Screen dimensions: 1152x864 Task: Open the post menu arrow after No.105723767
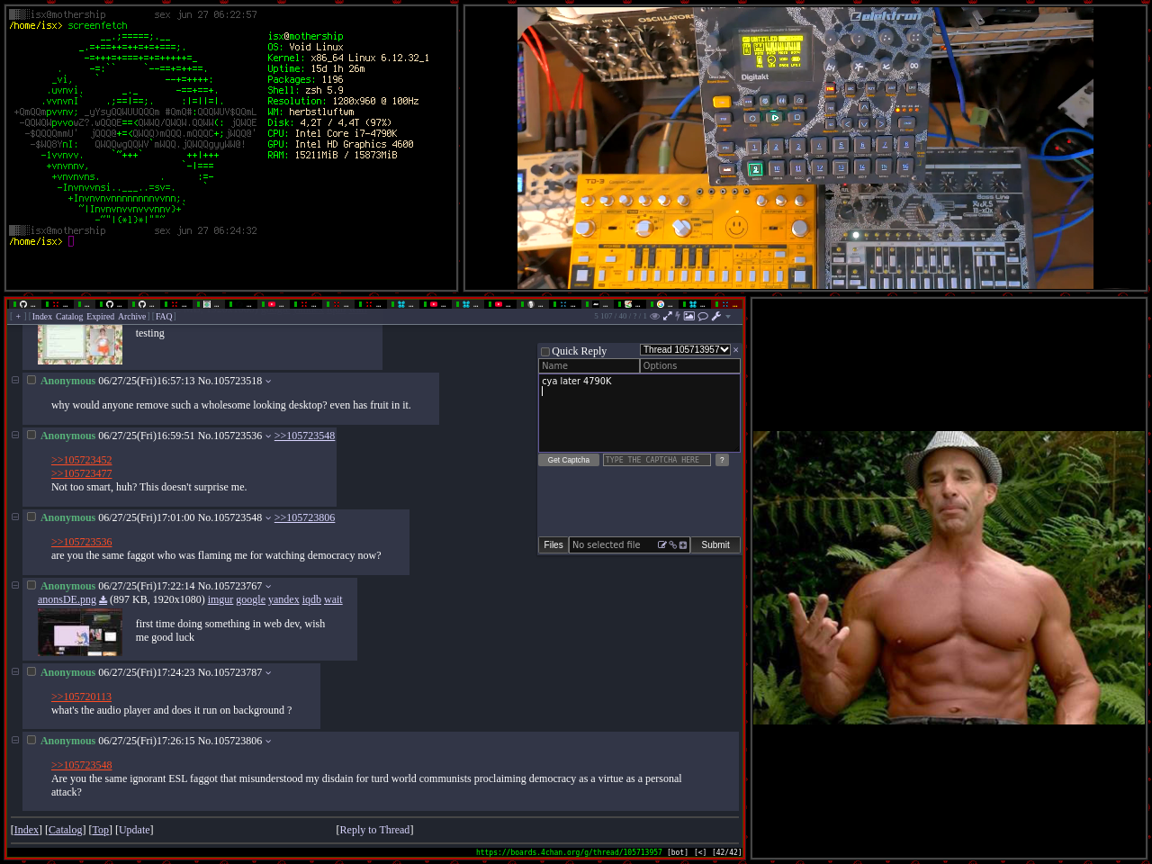[x=268, y=587]
